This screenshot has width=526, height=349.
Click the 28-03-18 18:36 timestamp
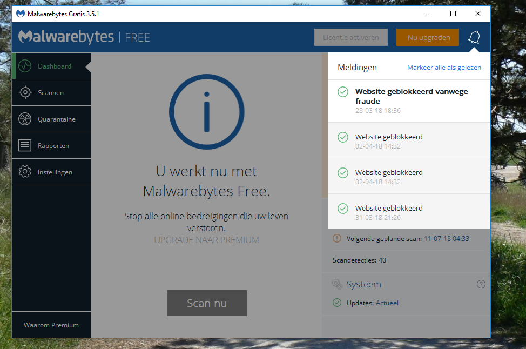click(378, 110)
